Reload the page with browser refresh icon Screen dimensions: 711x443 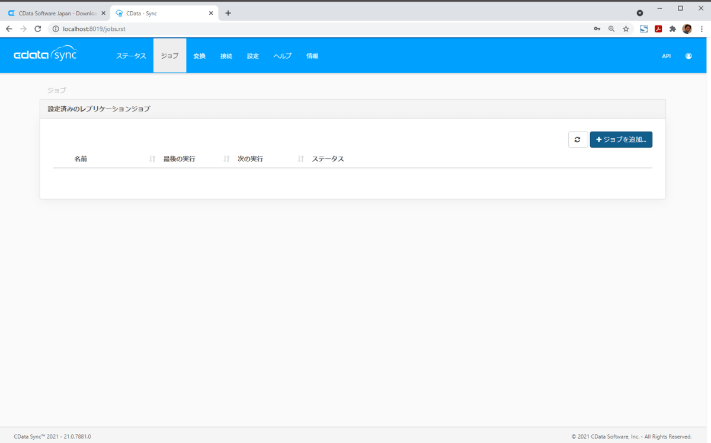point(38,28)
